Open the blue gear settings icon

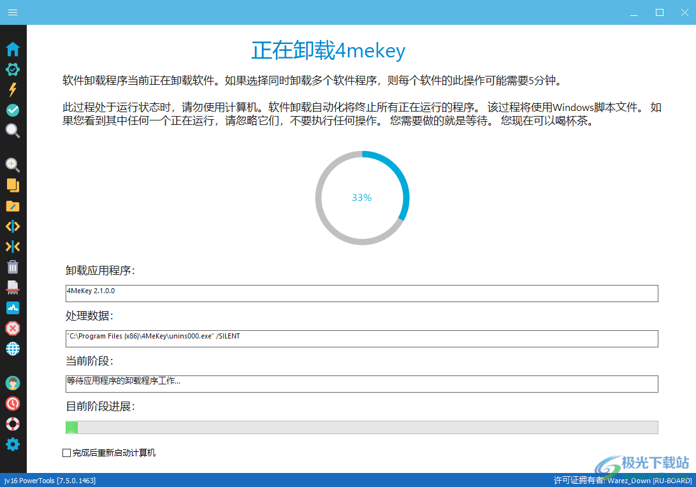(x=13, y=444)
